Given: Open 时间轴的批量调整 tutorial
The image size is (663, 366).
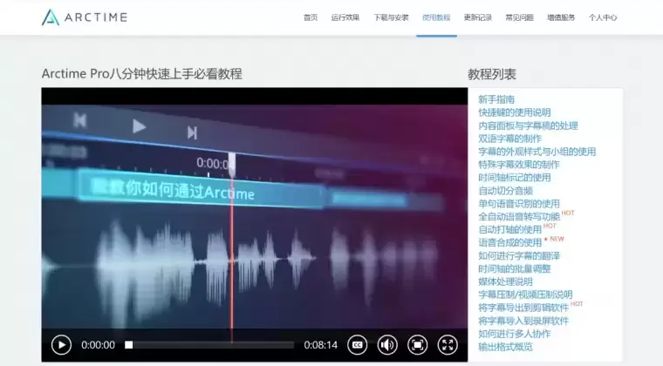Looking at the screenshot, I should tap(515, 269).
